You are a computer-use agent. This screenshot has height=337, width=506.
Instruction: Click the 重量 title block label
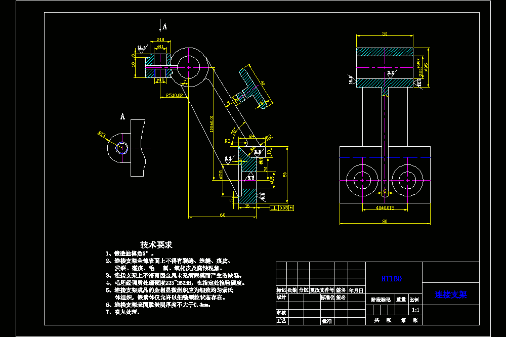[401, 300]
